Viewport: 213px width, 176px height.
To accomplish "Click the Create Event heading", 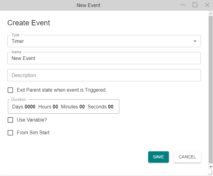I will (29, 23).
